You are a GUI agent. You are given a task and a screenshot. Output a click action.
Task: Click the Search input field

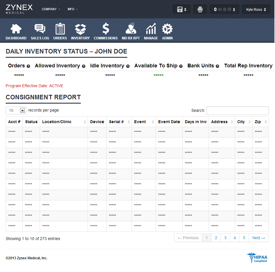(x=238, y=110)
